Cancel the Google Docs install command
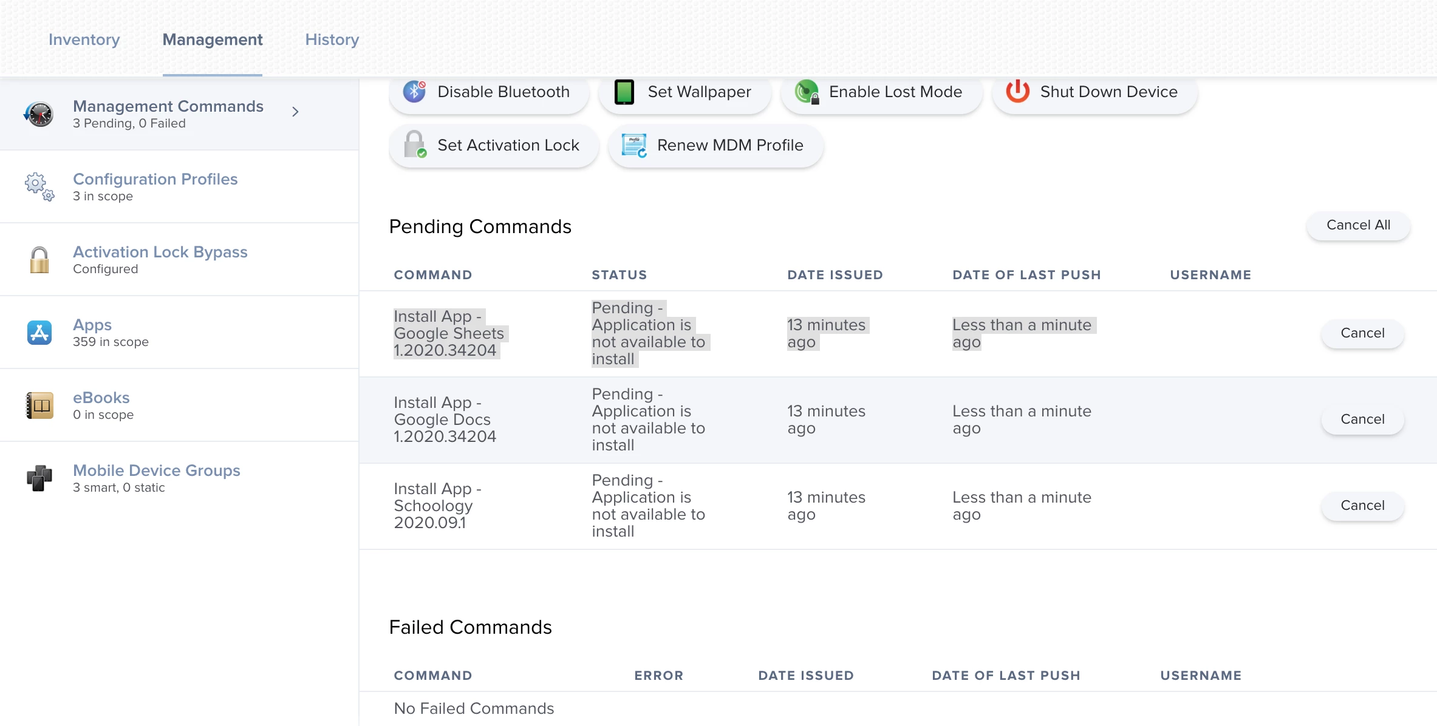This screenshot has width=1437, height=726. [x=1362, y=419]
